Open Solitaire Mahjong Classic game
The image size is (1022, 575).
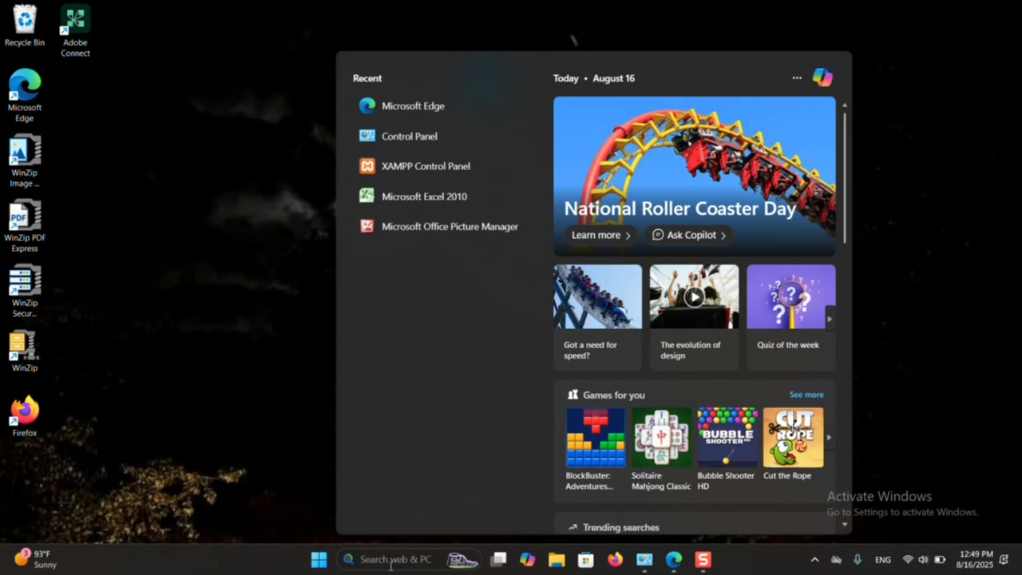point(661,450)
